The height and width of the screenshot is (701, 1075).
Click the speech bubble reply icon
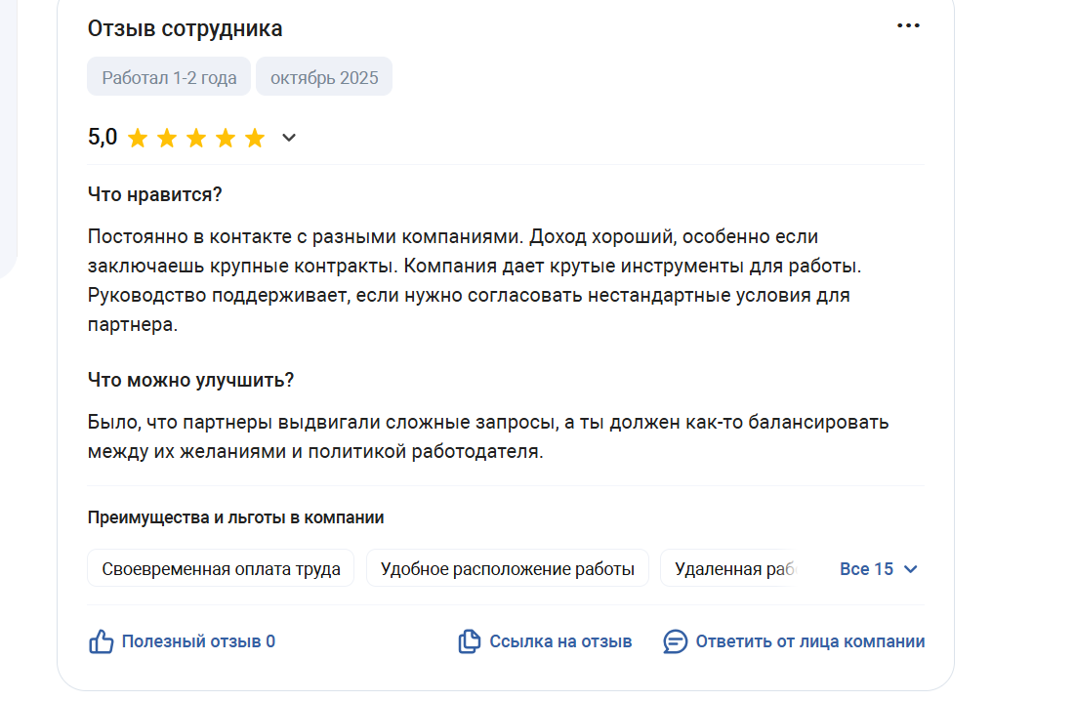[676, 641]
